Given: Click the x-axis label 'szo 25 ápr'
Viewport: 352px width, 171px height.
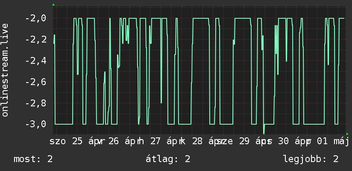Looking at the screenshot, I should click(x=76, y=142).
